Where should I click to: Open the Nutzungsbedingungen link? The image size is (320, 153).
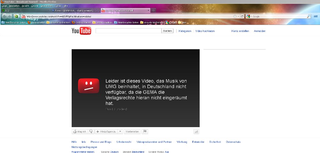pyautogui.click(x=84, y=147)
